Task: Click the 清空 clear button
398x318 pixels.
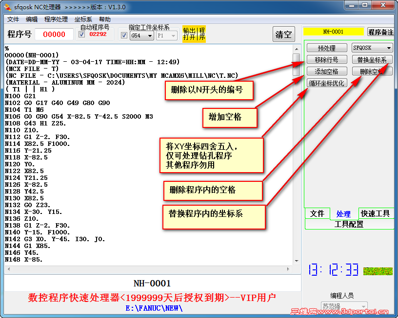Action: point(284,34)
